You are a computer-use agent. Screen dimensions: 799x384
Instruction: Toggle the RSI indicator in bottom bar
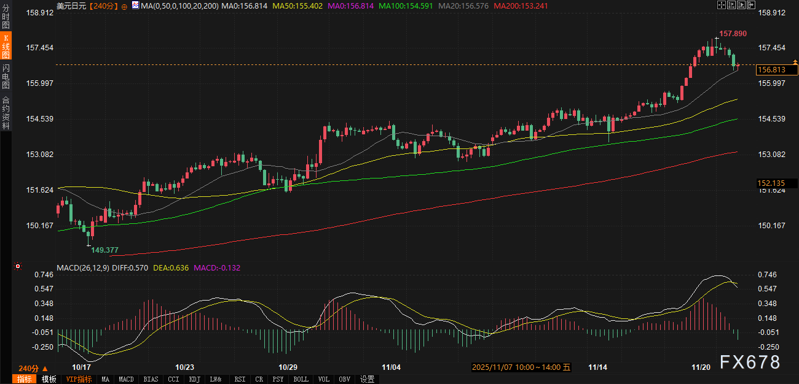[240, 379]
